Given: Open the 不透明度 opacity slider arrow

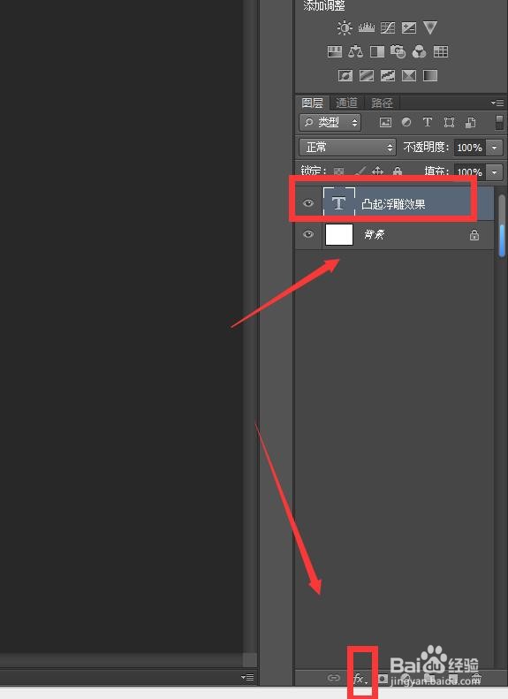Looking at the screenshot, I should (495, 148).
